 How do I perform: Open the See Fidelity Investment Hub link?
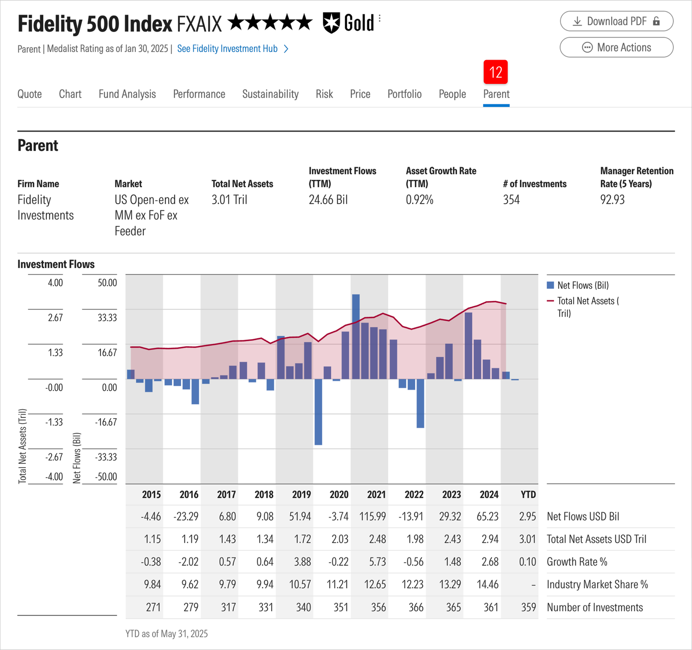coord(227,49)
